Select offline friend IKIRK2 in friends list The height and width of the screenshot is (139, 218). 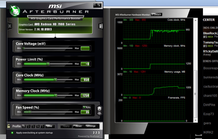coord(208,132)
